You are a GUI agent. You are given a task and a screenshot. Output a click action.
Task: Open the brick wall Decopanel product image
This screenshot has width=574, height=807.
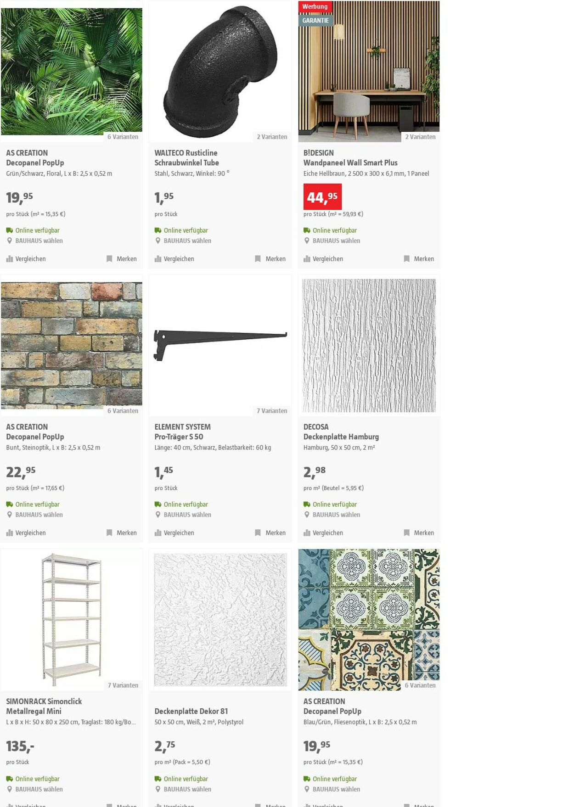point(72,345)
